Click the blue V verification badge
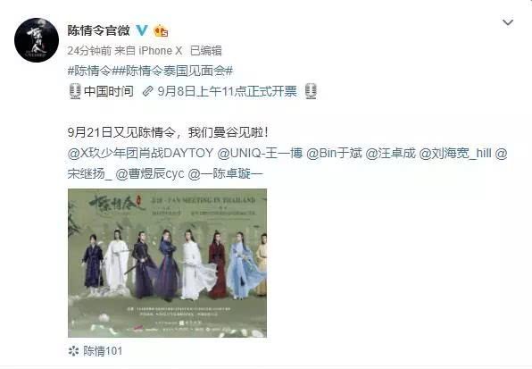532x369 pixels. click(142, 31)
